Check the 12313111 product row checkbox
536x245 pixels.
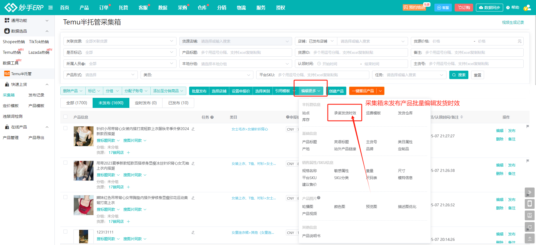(65, 232)
